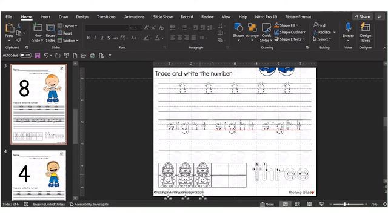Open Quick Styles gallery
388x218 pixels.
click(x=266, y=33)
